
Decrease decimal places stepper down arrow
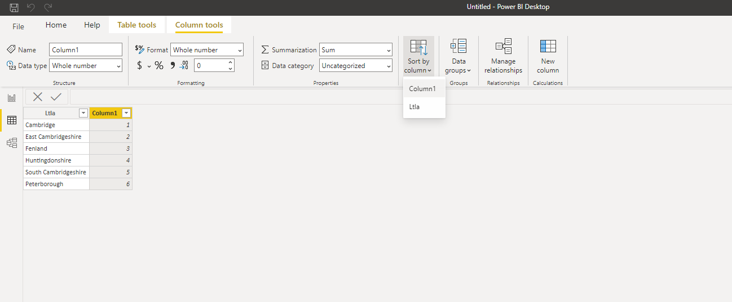tap(230, 69)
